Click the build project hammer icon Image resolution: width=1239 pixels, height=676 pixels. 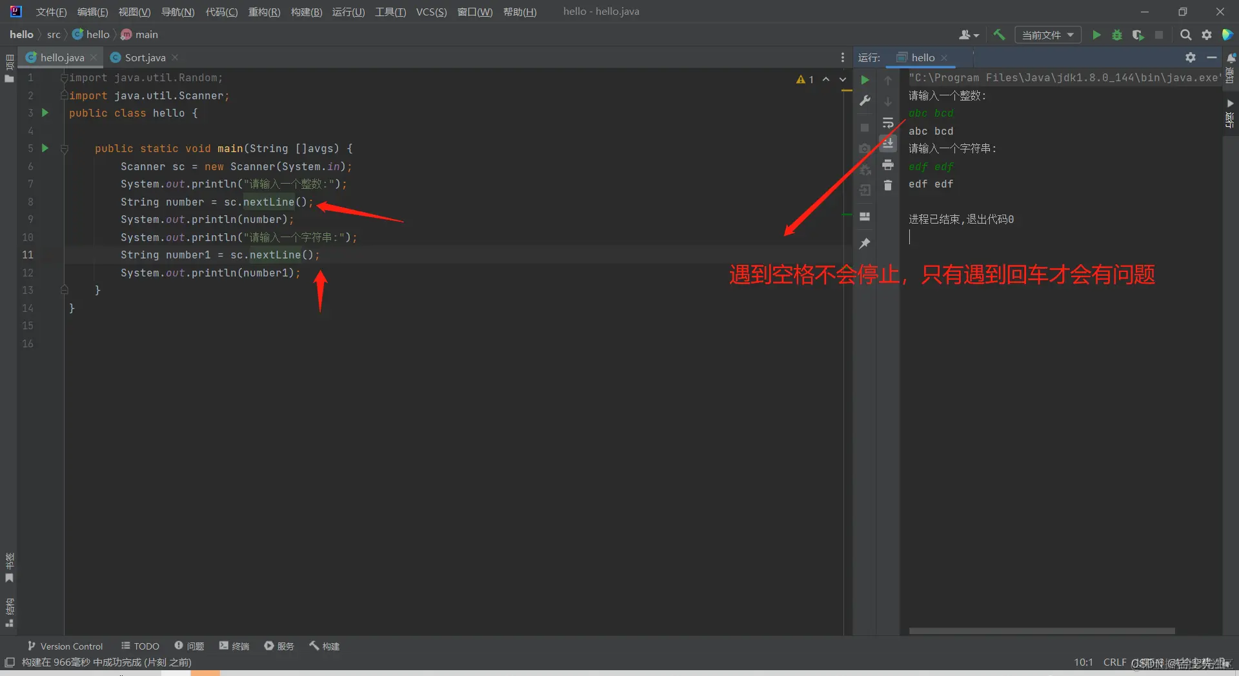pos(999,35)
